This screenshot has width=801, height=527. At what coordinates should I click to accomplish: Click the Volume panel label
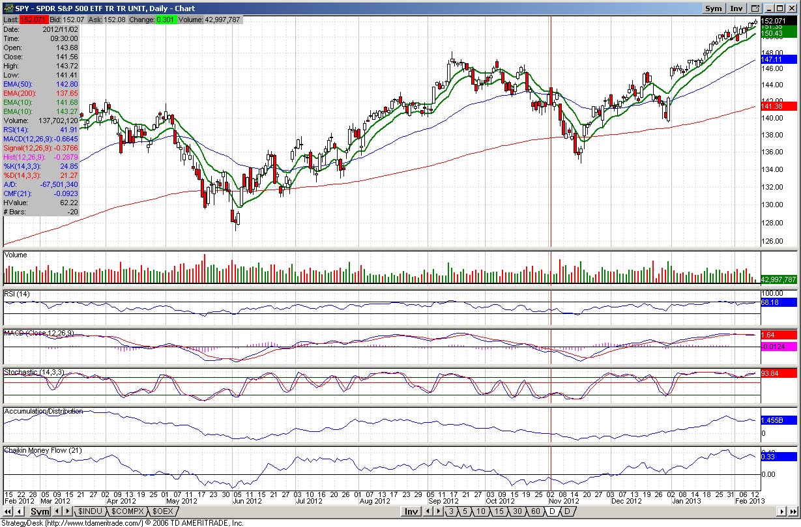(16, 255)
